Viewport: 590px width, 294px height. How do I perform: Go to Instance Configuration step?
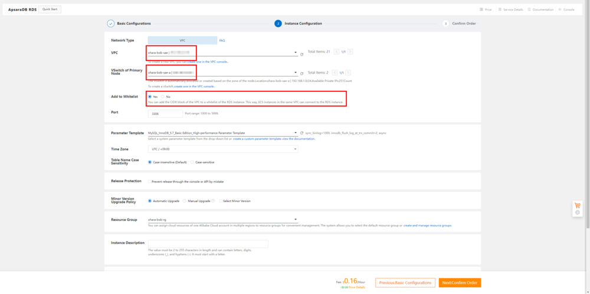pyautogui.click(x=303, y=24)
